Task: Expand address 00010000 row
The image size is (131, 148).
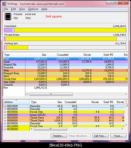Action: coord(5,106)
